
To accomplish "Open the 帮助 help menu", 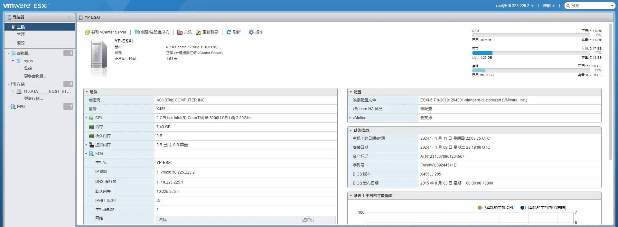I will [x=549, y=6].
